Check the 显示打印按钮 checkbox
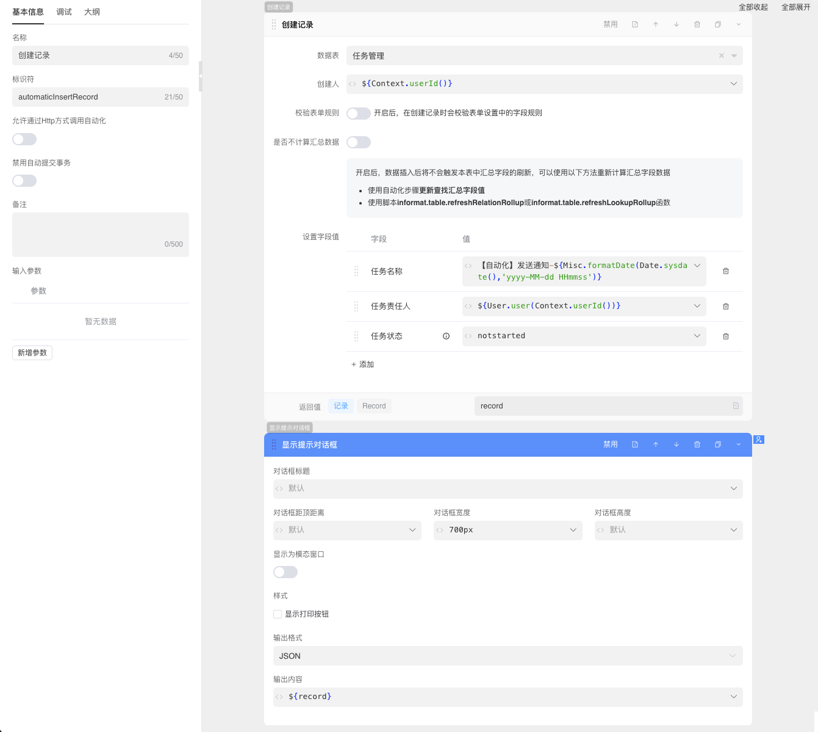The image size is (818, 732). [x=278, y=614]
